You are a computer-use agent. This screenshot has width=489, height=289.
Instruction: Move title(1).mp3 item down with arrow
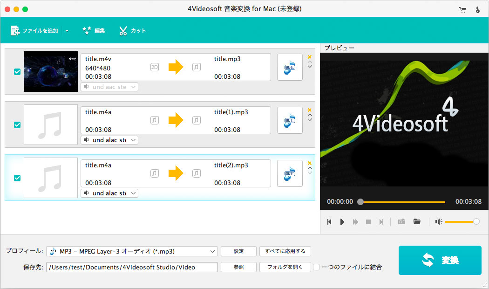point(310,119)
